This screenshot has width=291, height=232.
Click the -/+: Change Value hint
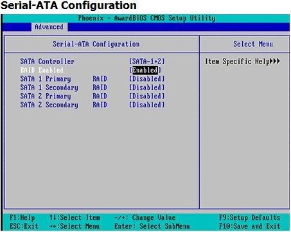145,218
